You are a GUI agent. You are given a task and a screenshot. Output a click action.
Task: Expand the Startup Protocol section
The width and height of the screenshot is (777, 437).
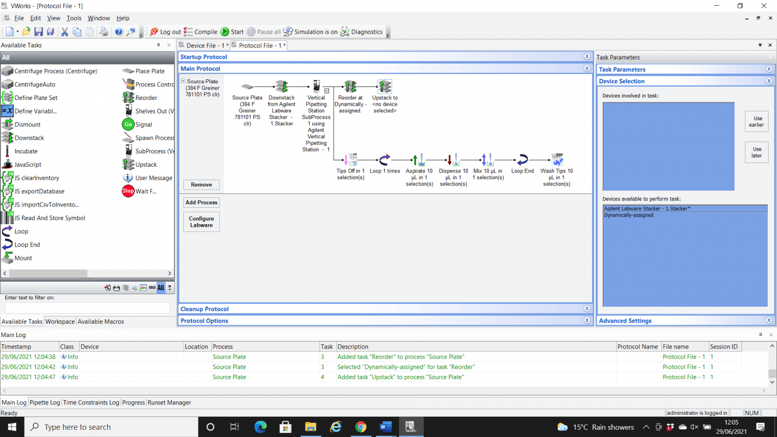click(587, 56)
